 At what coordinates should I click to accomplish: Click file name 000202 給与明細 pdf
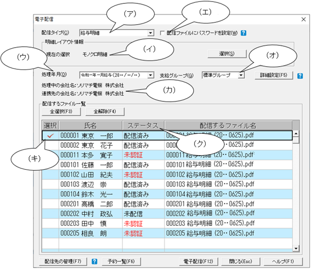210,213
